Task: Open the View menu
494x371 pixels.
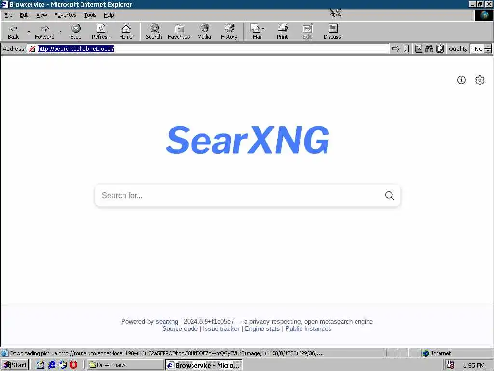Action: [x=41, y=15]
